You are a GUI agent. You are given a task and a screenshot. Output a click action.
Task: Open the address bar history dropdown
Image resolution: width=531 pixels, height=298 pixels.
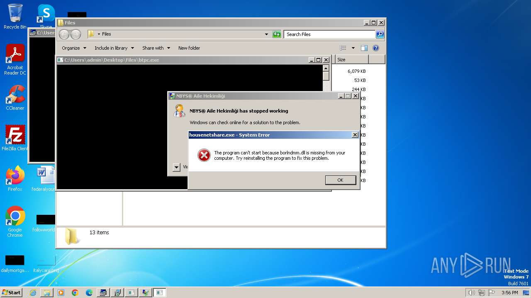266,34
